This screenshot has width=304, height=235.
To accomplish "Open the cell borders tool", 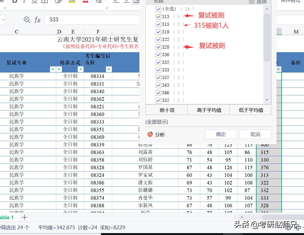I will point(45,1).
